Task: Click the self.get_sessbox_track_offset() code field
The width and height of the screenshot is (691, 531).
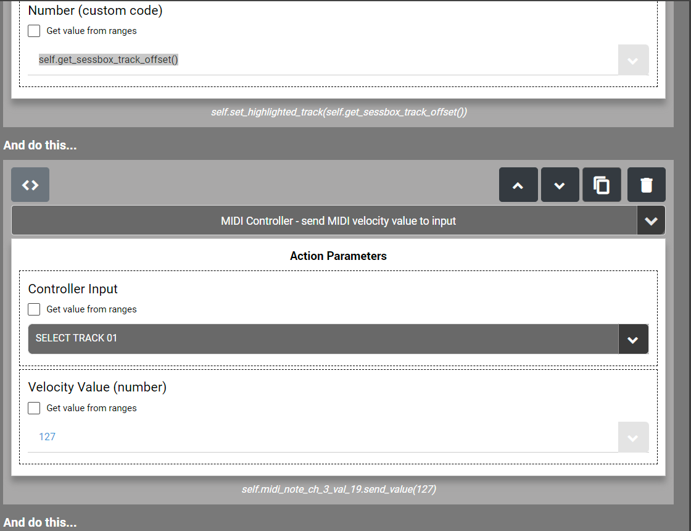Action: point(109,60)
